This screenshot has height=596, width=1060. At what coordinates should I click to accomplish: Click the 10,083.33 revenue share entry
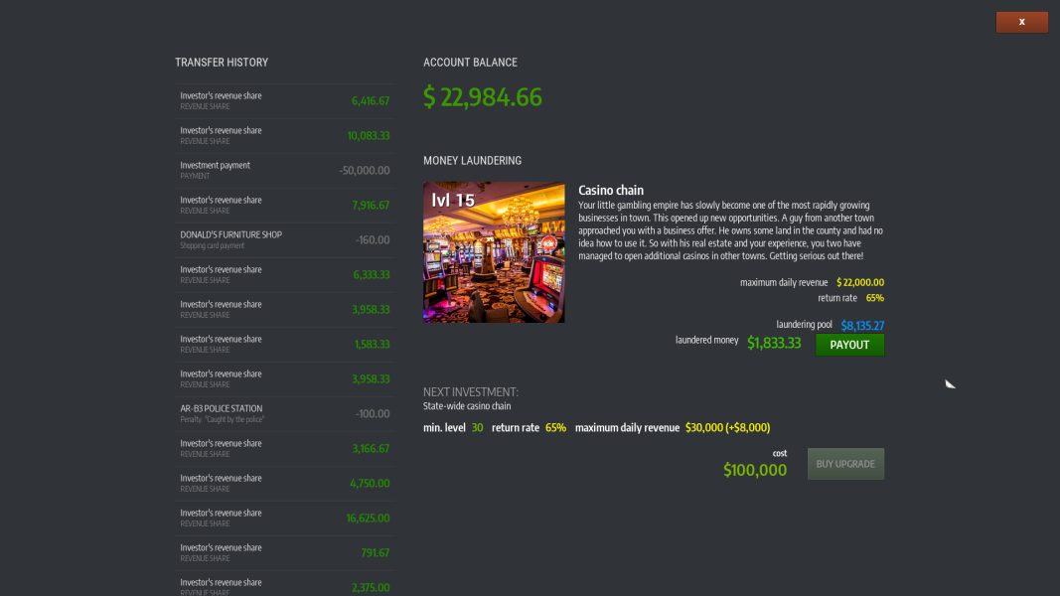(x=284, y=135)
